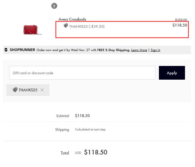The image size is (195, 167).
Task: Focus the gift card or discount code field
Action: point(82,73)
